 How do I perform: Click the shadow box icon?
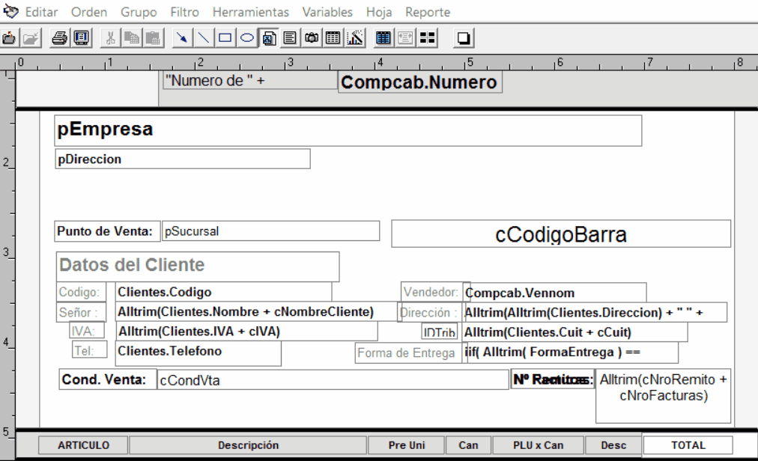pyautogui.click(x=464, y=37)
